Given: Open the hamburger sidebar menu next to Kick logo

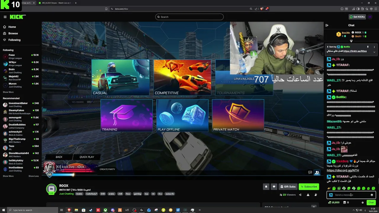Looking at the screenshot, I should [x=5, y=17].
